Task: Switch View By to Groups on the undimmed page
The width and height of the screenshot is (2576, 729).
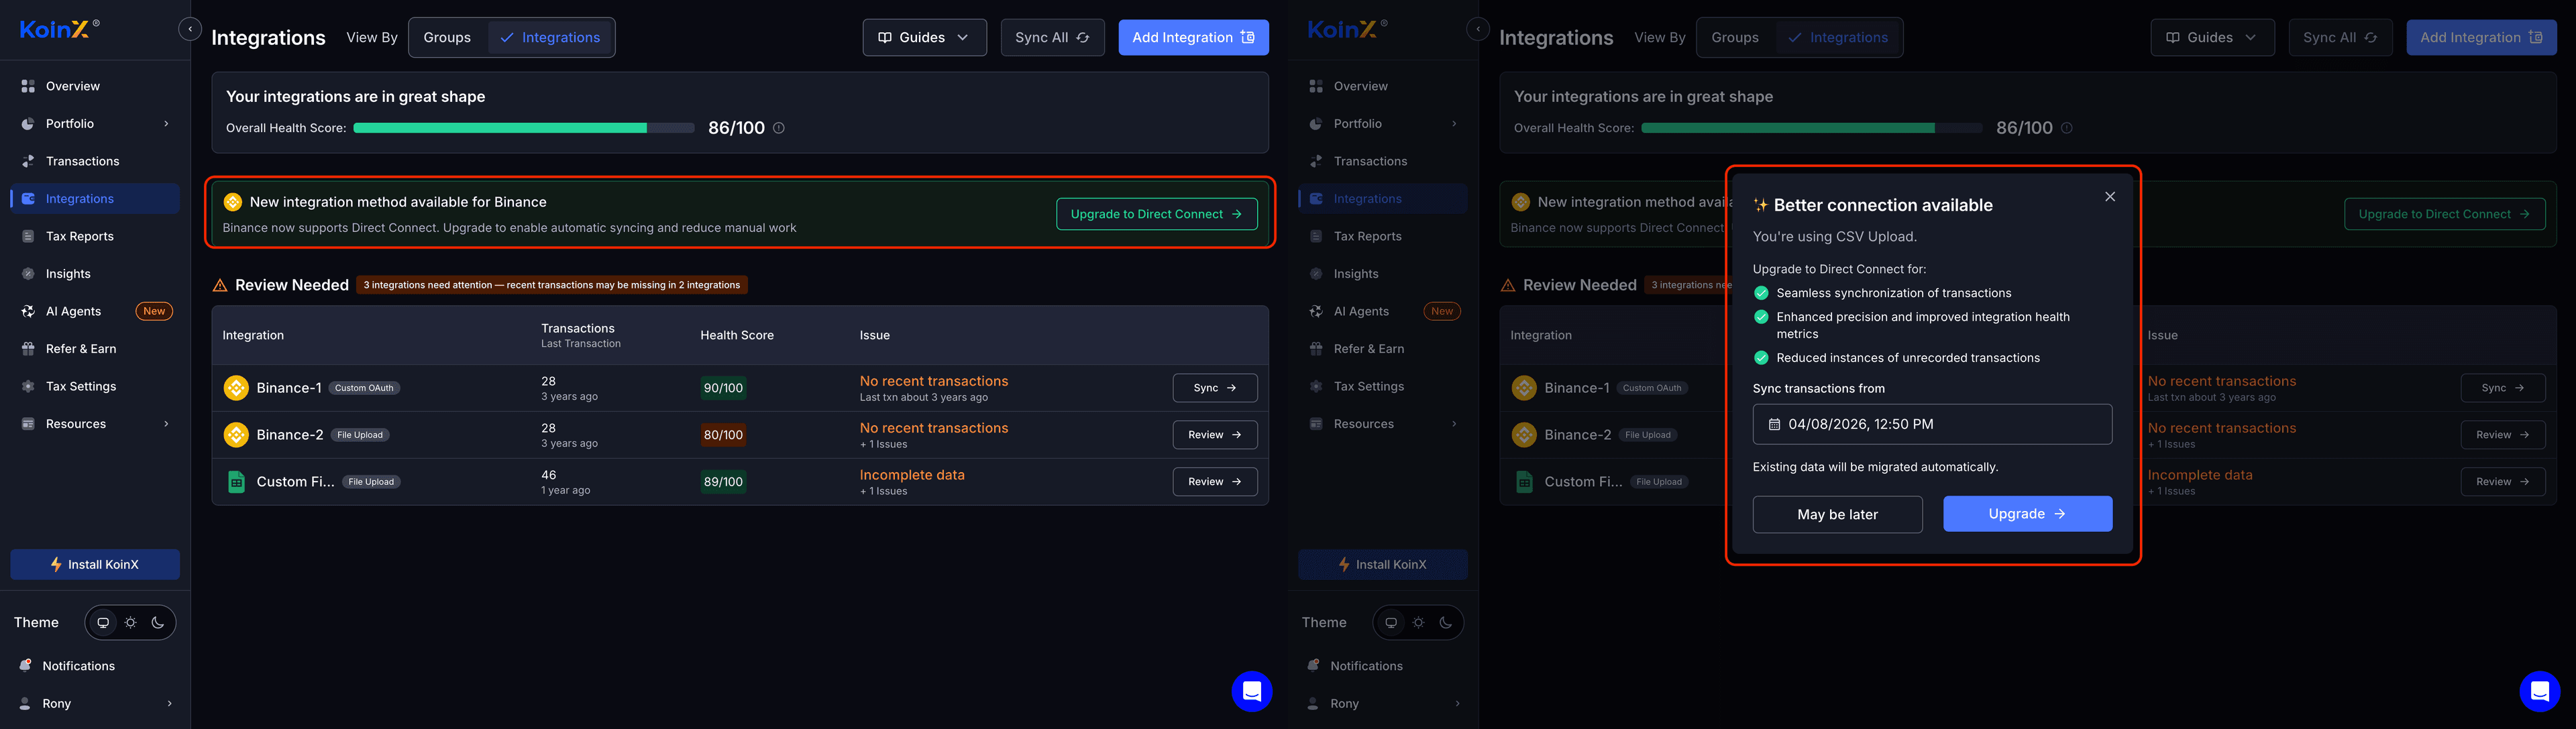Action: click(447, 37)
